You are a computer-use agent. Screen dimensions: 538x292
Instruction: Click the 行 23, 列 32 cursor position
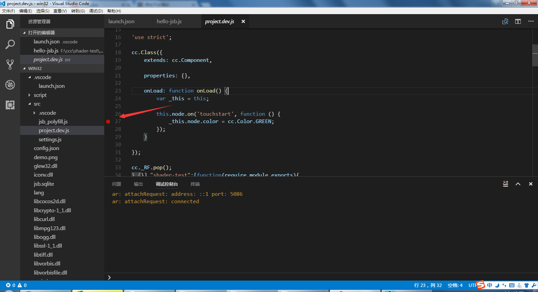(x=428, y=285)
